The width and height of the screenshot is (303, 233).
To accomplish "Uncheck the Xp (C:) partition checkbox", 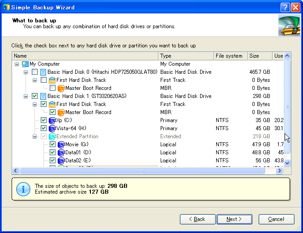I will [x=43, y=120].
